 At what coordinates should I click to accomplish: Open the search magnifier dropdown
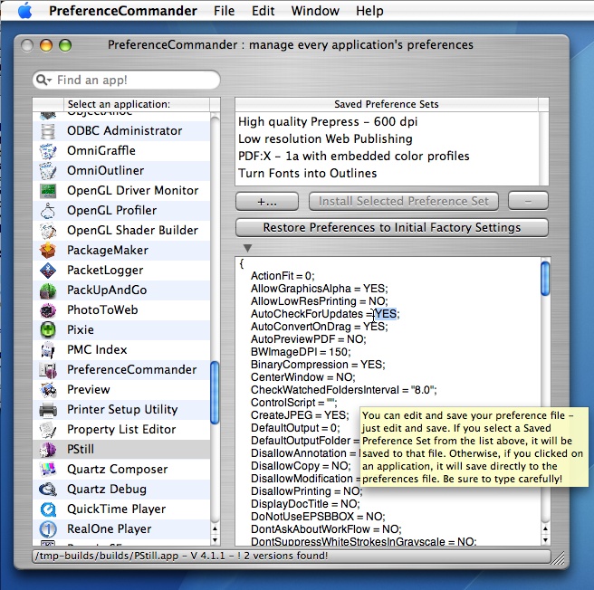pyautogui.click(x=43, y=80)
